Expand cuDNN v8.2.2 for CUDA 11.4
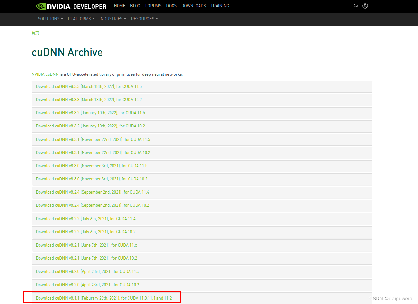This screenshot has width=418, height=304. pyautogui.click(x=202, y=219)
